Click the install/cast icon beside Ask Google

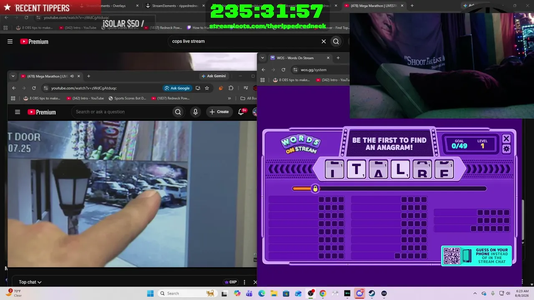pyautogui.click(x=198, y=88)
